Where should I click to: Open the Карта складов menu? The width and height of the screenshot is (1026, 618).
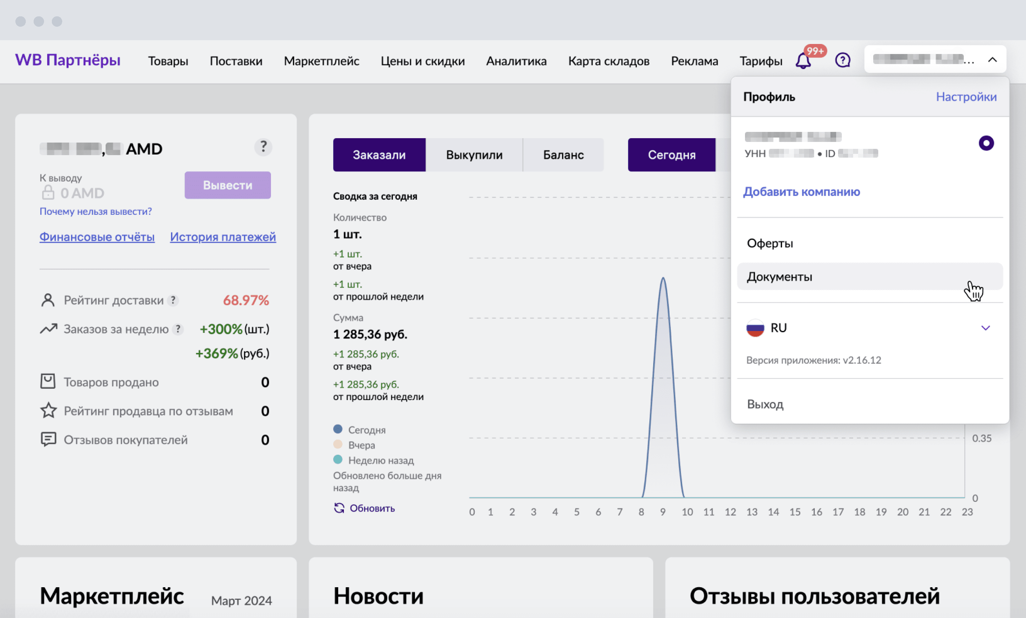click(x=609, y=61)
